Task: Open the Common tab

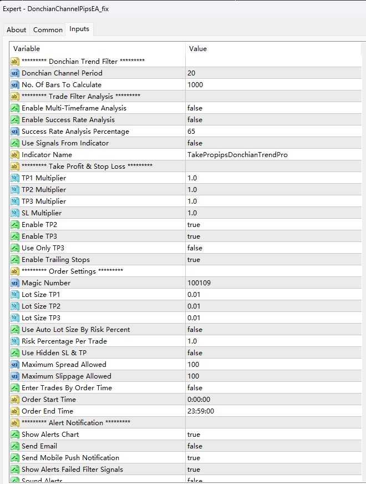Action: (x=48, y=30)
